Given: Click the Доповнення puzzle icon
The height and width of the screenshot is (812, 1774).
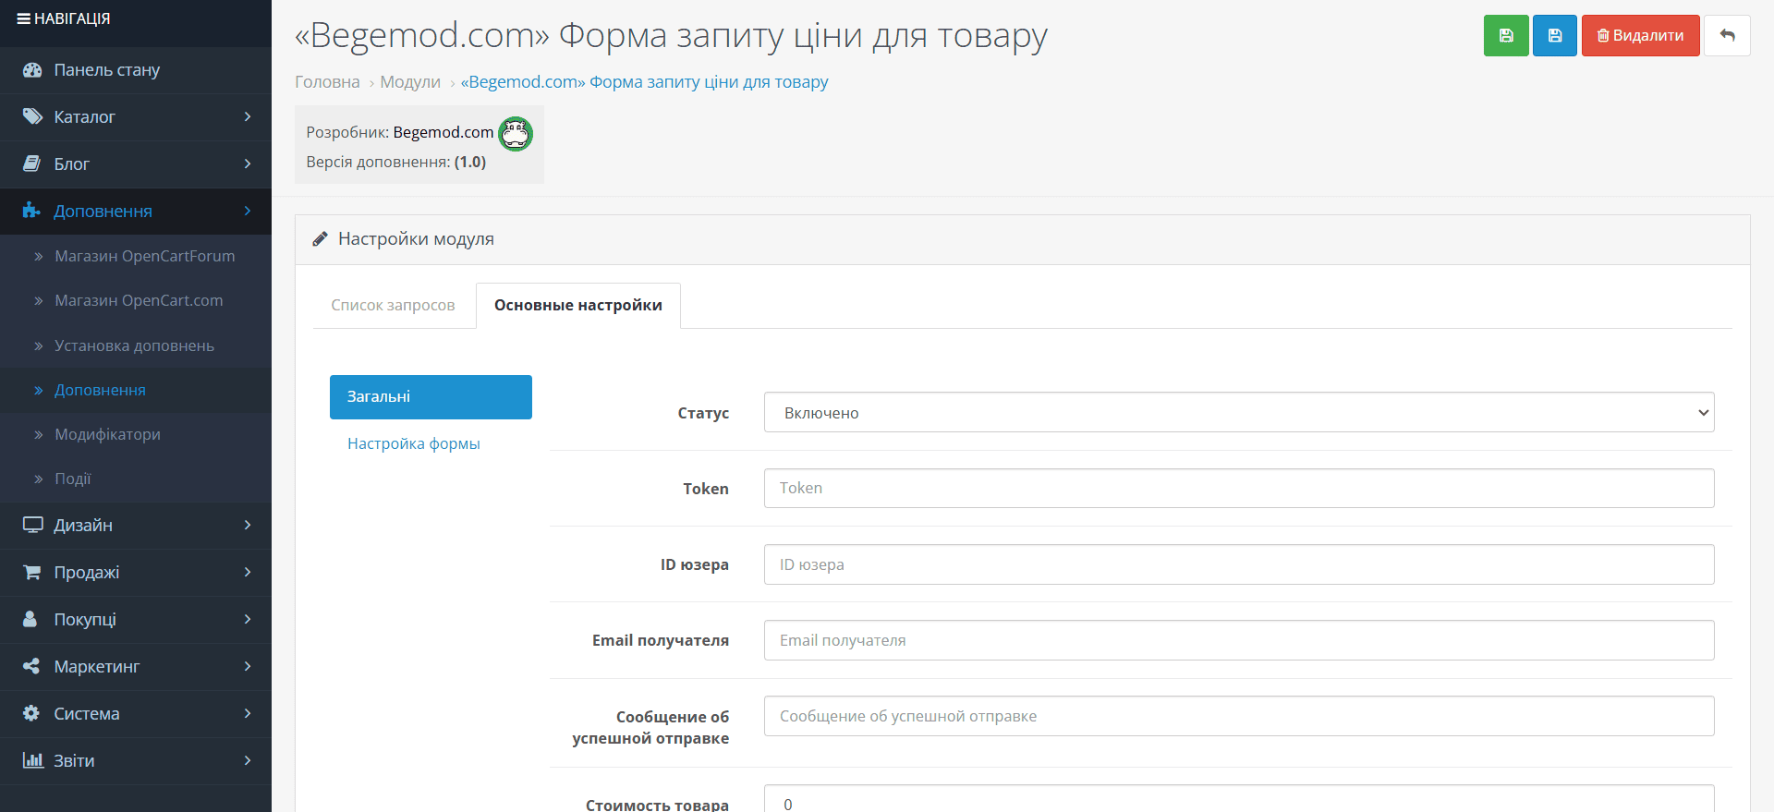Looking at the screenshot, I should point(32,212).
